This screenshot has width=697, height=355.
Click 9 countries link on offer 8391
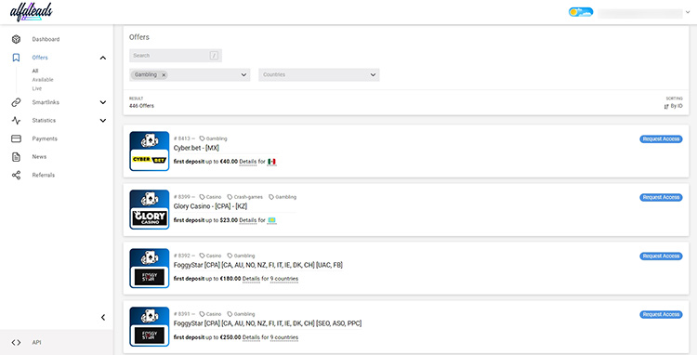[x=284, y=337]
